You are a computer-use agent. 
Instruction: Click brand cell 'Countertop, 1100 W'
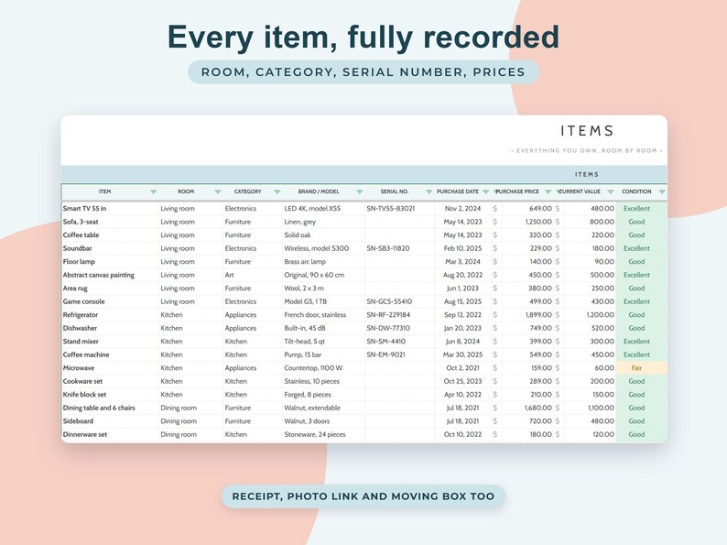pyautogui.click(x=313, y=368)
